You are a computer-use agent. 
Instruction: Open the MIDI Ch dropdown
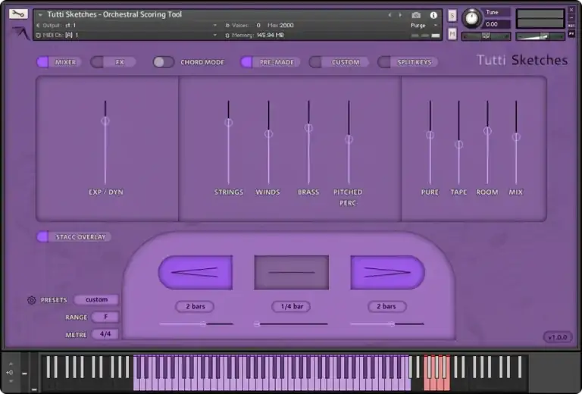(x=127, y=36)
